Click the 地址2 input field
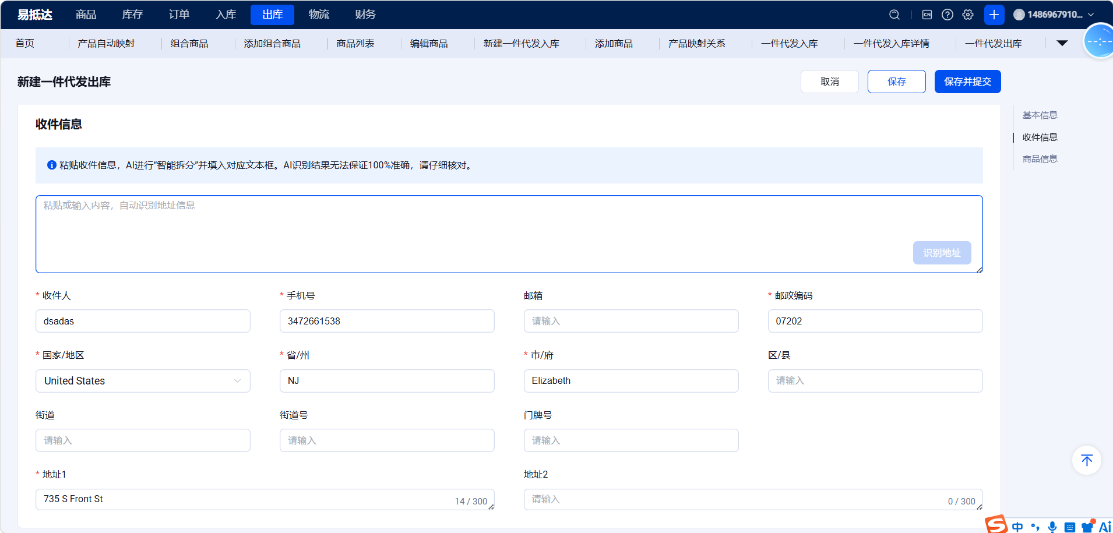 pyautogui.click(x=753, y=500)
